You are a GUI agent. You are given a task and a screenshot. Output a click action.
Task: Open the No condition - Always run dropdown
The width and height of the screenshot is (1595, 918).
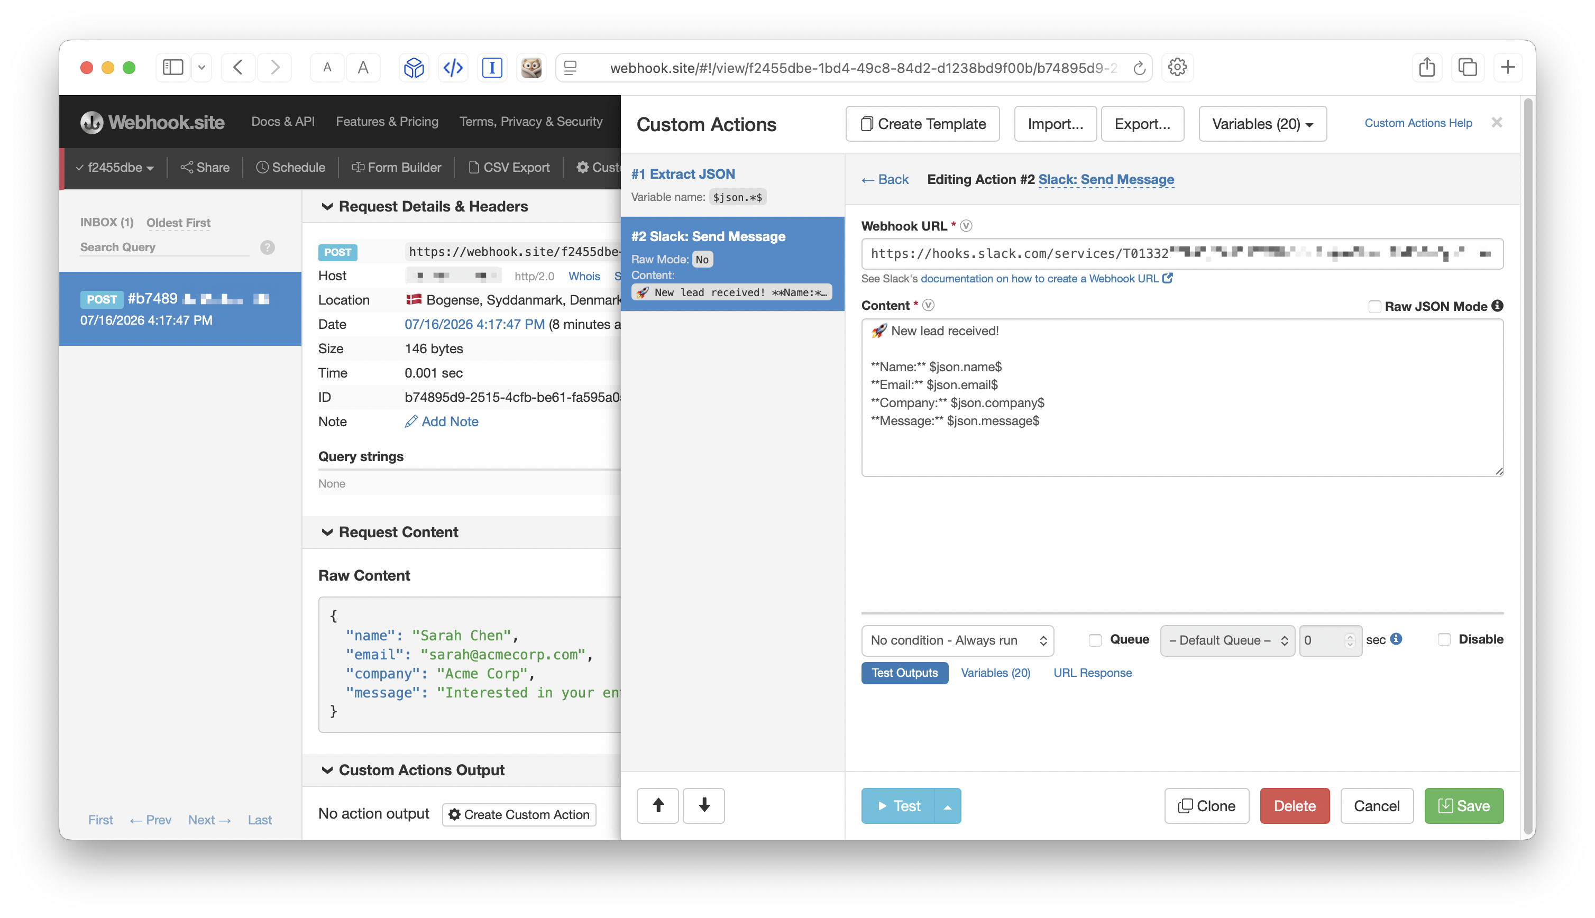(x=957, y=640)
